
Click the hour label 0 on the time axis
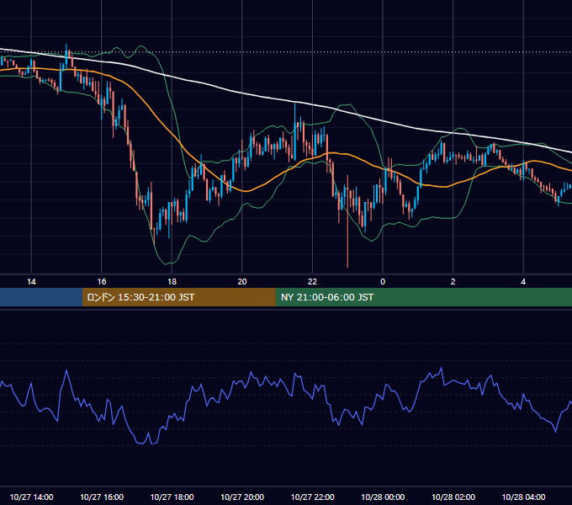383,282
